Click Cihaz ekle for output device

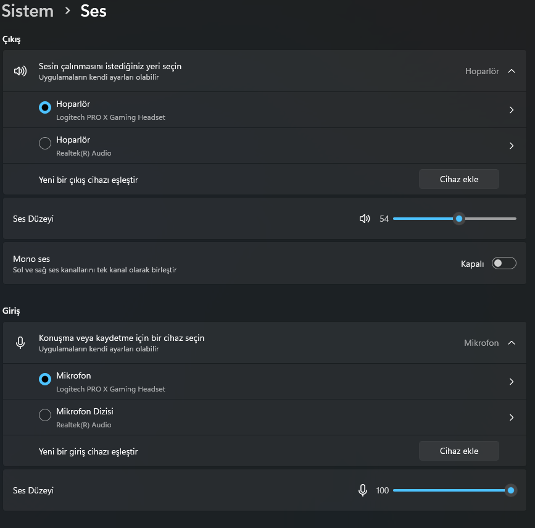(459, 179)
